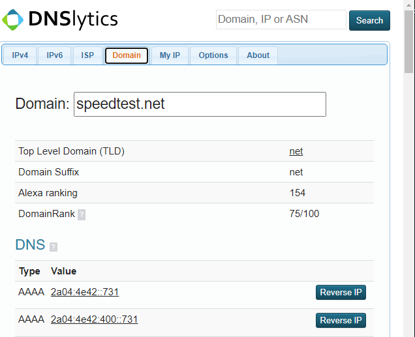Screen dimensions: 415x337
Task: Follow the net TLD link
Action: 296,151
